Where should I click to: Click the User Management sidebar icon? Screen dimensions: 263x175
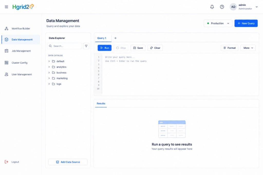click(x=6, y=74)
